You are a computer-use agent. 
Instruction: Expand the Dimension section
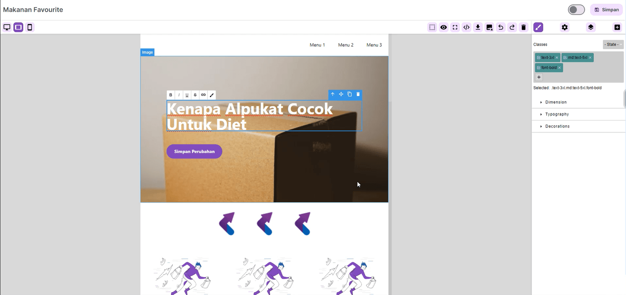click(556, 102)
